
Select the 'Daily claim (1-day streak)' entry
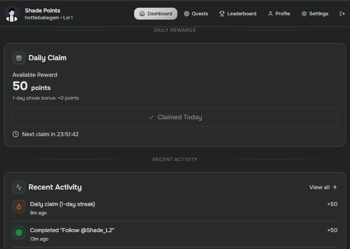pyautogui.click(x=175, y=208)
